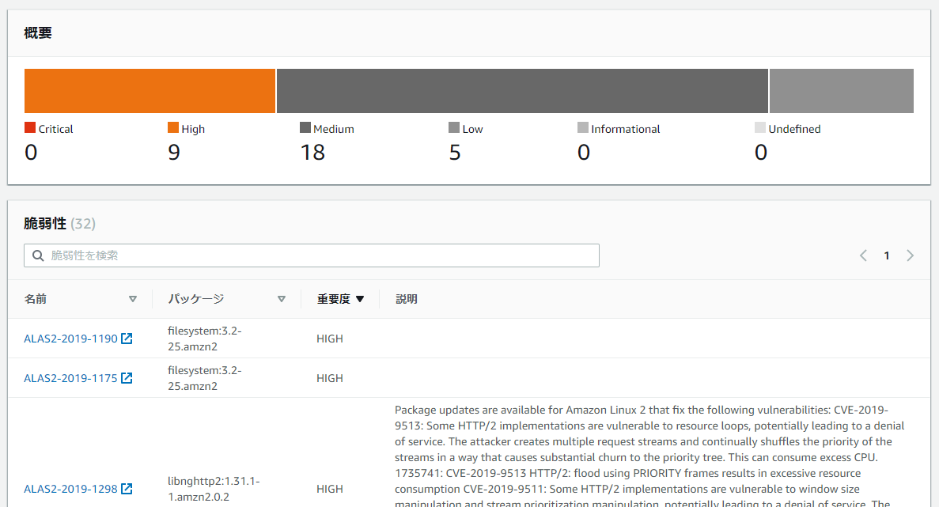Click the 説明 column header
This screenshot has height=507, width=939.
coord(407,299)
